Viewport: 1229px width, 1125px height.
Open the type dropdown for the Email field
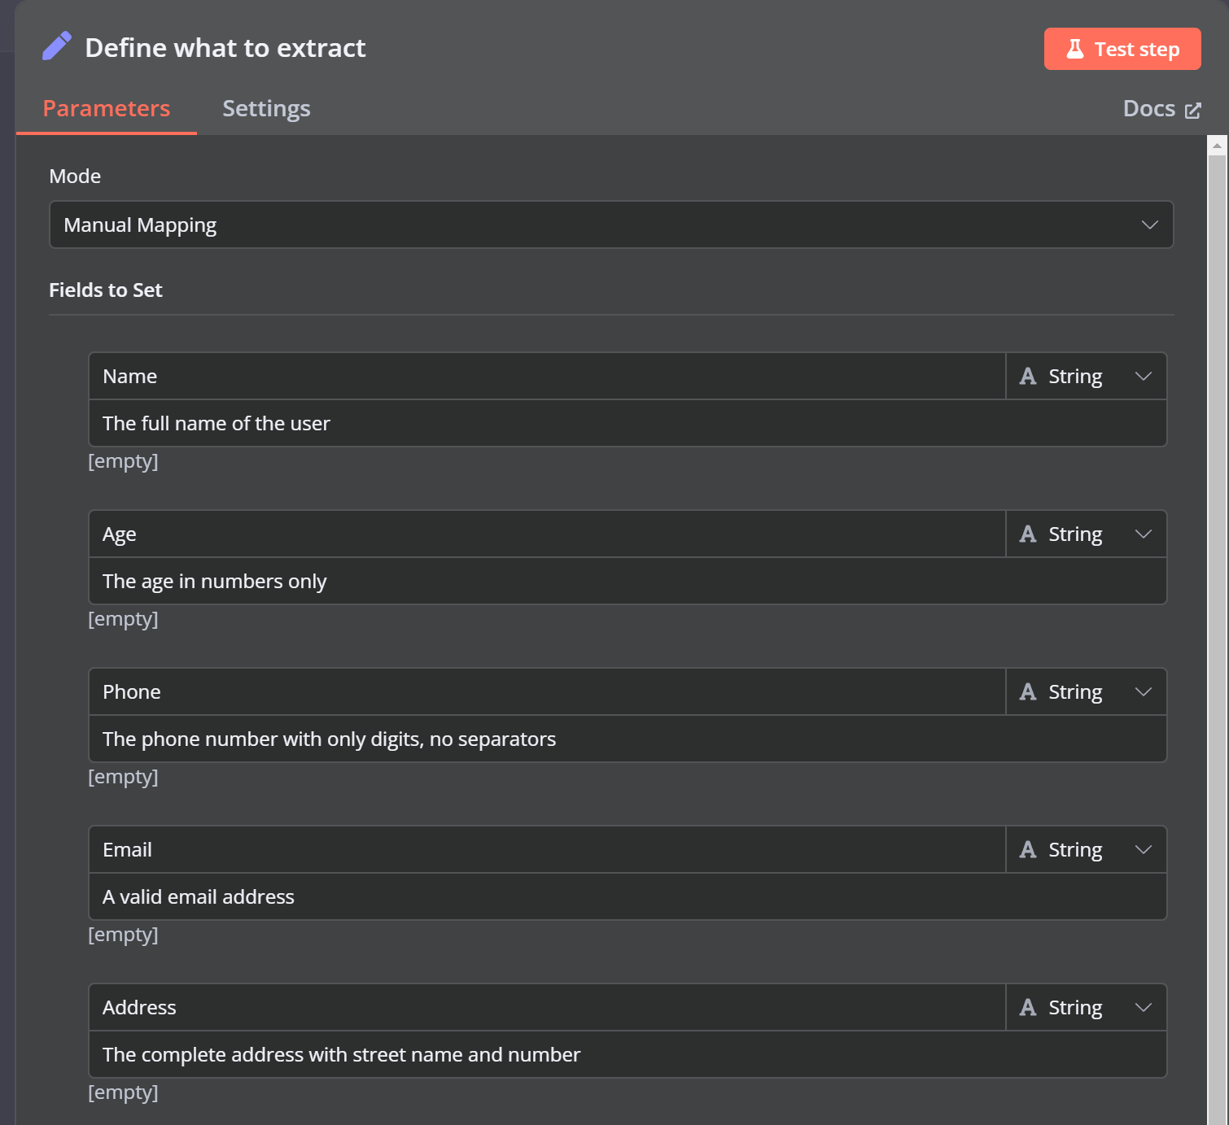click(1087, 849)
